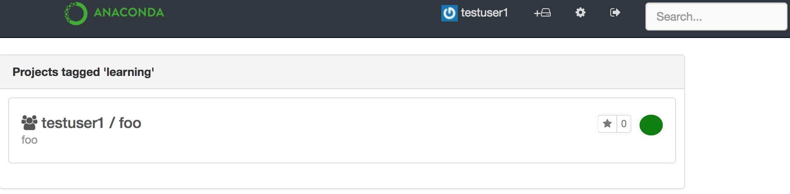
Task: Click the group users icon beside testuser1
Action: pyautogui.click(x=29, y=123)
